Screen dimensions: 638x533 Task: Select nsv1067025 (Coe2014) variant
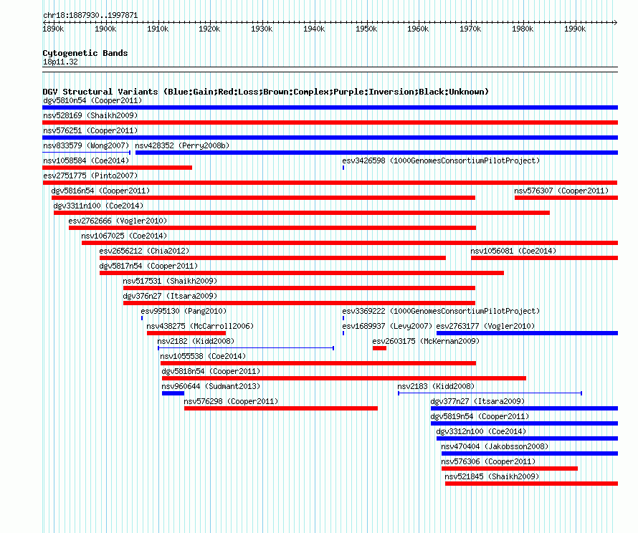coord(124,236)
